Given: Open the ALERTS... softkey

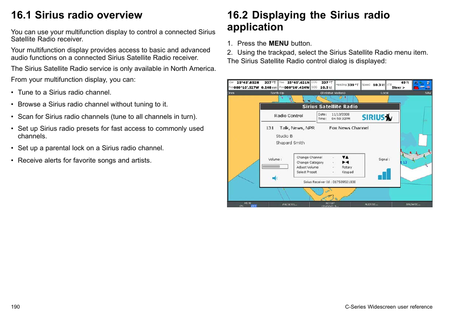Looking at the screenshot, I should click(x=371, y=204).
